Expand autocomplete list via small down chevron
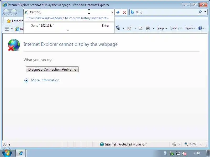Viewport: 210px width, 157px height. tap(68, 30)
